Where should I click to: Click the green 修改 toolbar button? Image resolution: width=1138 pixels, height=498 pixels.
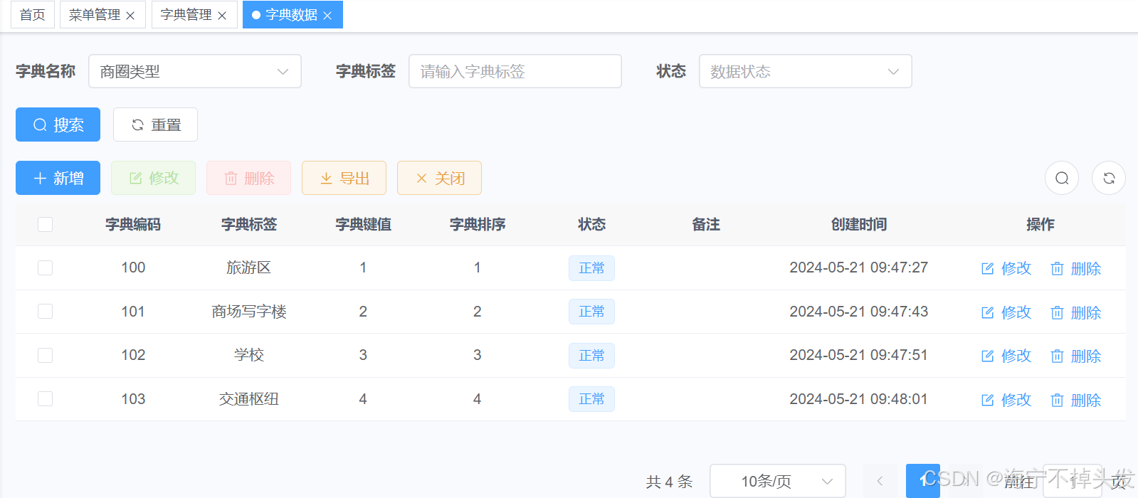pyautogui.click(x=153, y=178)
